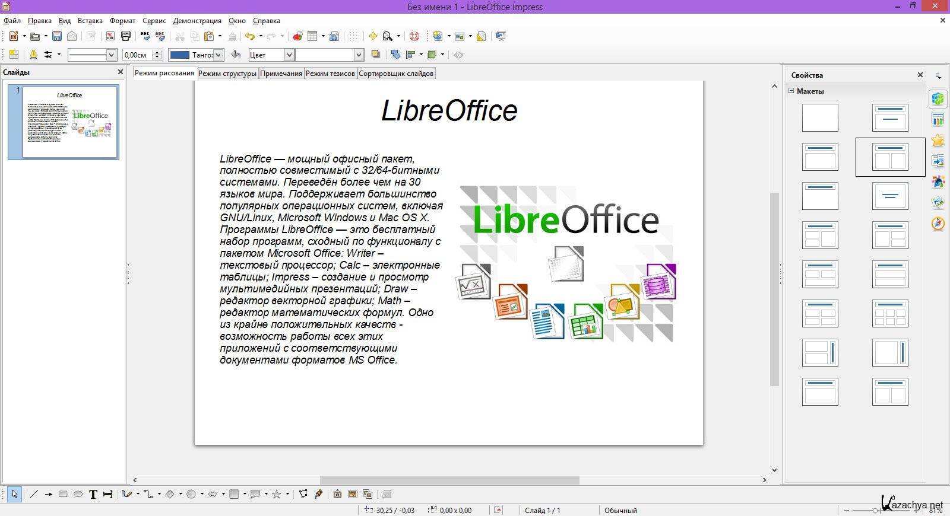Click the Insert table icon

coord(312,36)
